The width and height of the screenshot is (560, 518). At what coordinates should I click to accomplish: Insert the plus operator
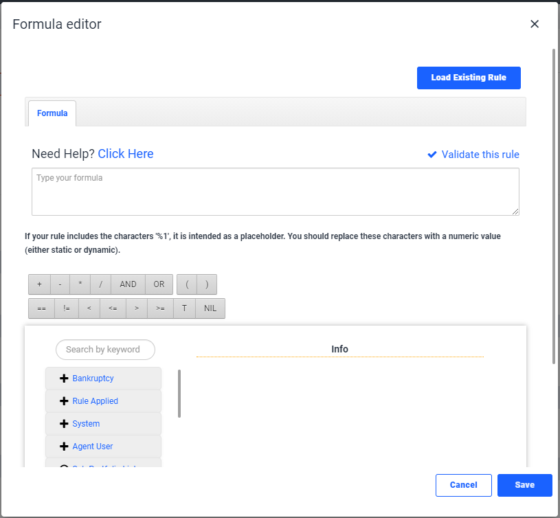[40, 284]
